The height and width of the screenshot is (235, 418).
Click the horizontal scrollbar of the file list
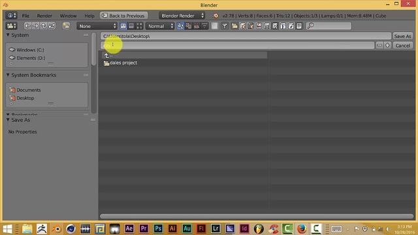tap(257, 216)
